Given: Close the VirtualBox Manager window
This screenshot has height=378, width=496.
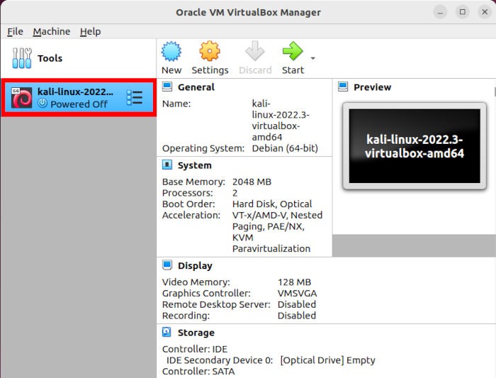Looking at the screenshot, I should coord(485,12).
